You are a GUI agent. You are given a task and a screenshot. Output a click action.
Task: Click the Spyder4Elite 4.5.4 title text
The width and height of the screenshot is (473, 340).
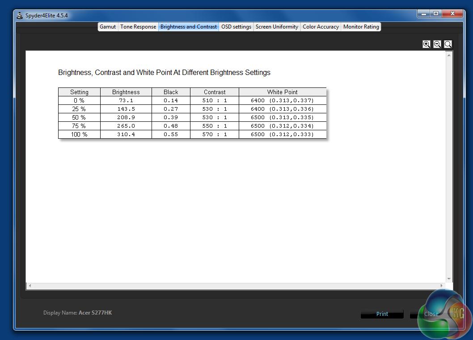(46, 15)
